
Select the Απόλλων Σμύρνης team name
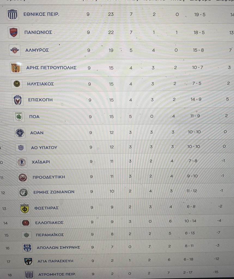tap(58, 248)
